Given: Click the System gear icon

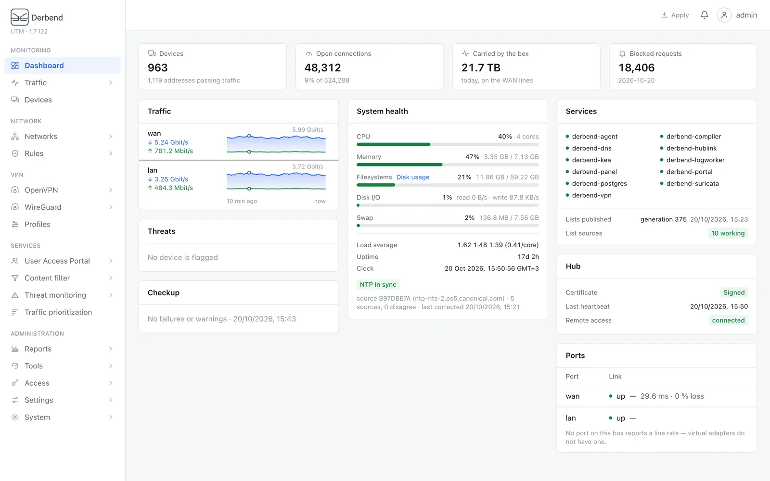Looking at the screenshot, I should click(15, 418).
